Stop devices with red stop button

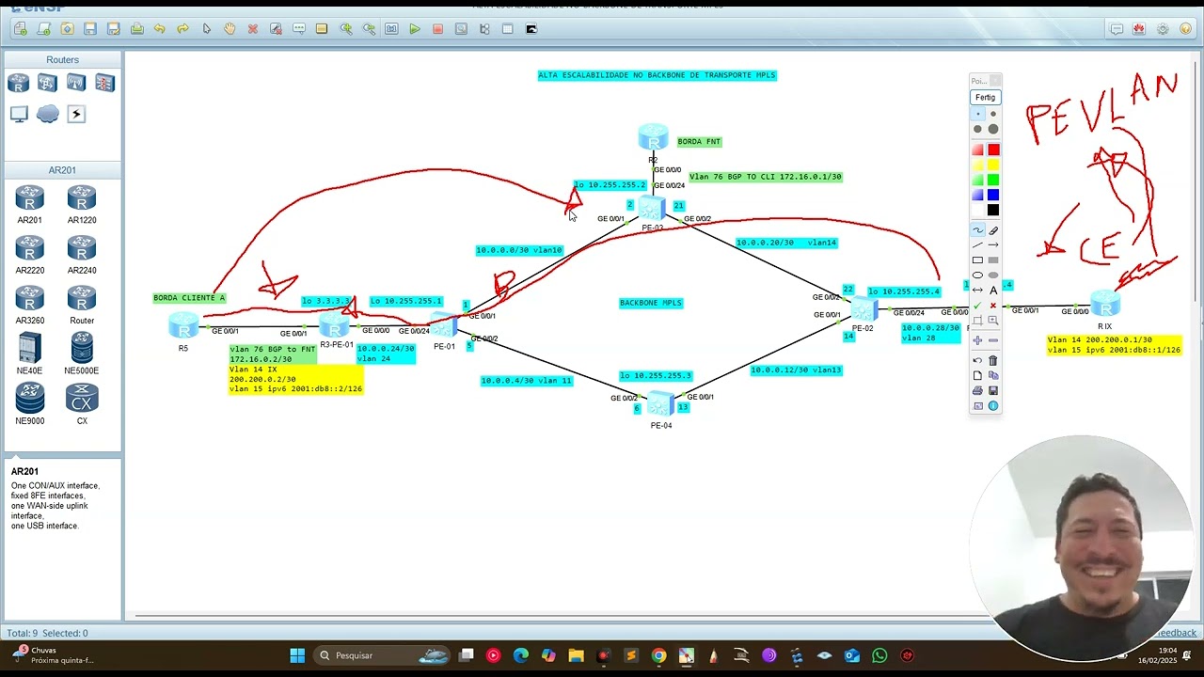[x=437, y=29]
